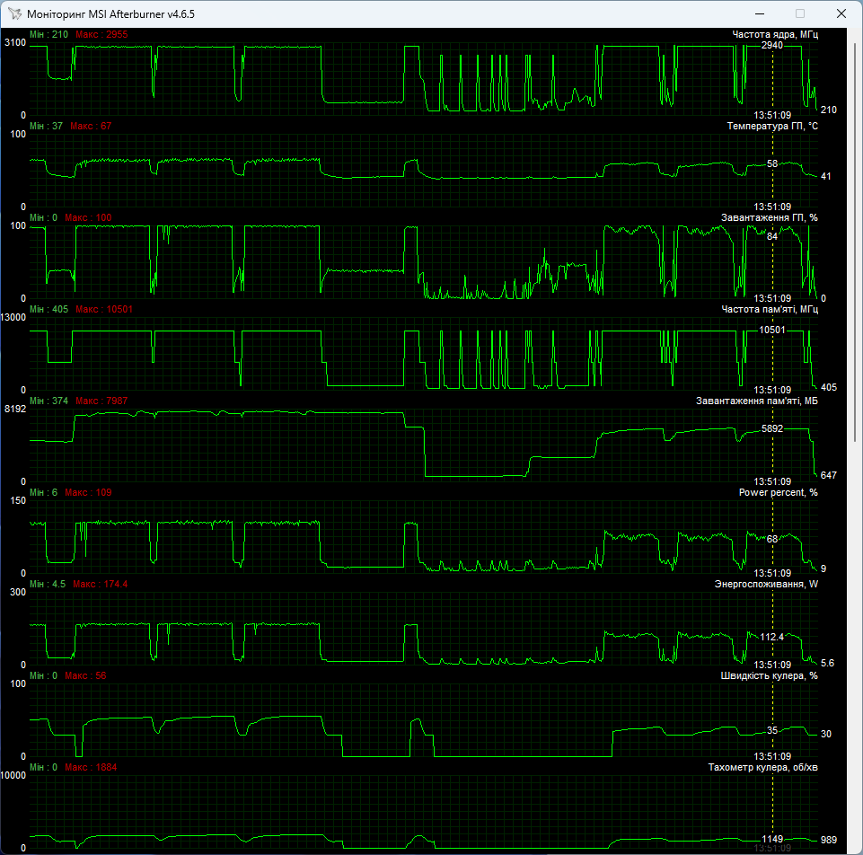Click the 'Power percent, %' graph title

[779, 492]
